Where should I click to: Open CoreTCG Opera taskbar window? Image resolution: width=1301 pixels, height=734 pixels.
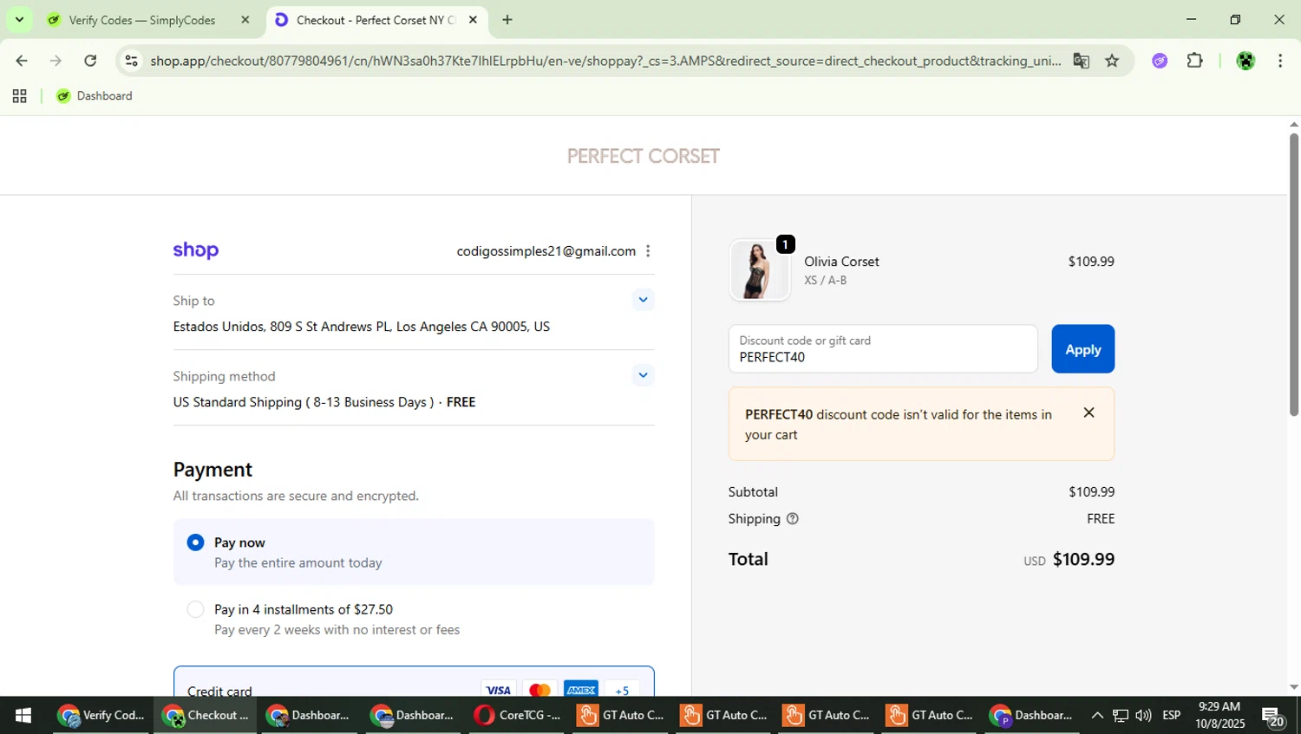click(x=518, y=716)
